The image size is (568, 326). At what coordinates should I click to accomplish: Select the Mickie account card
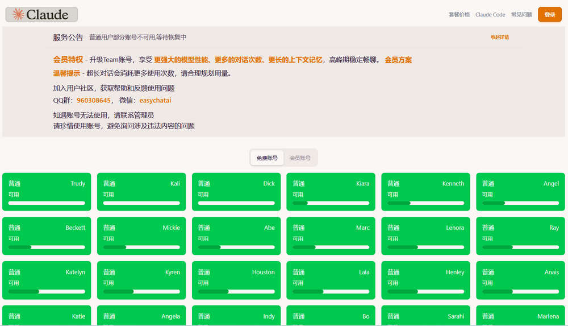[x=141, y=236]
